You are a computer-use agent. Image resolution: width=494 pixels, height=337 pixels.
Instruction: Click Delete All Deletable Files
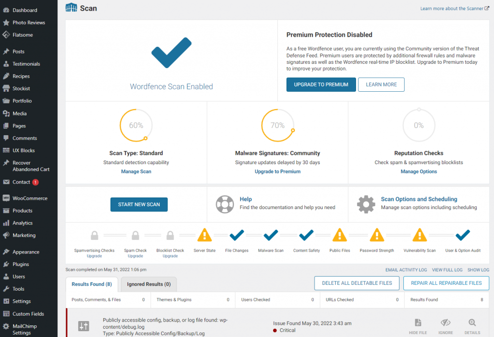click(x=357, y=283)
